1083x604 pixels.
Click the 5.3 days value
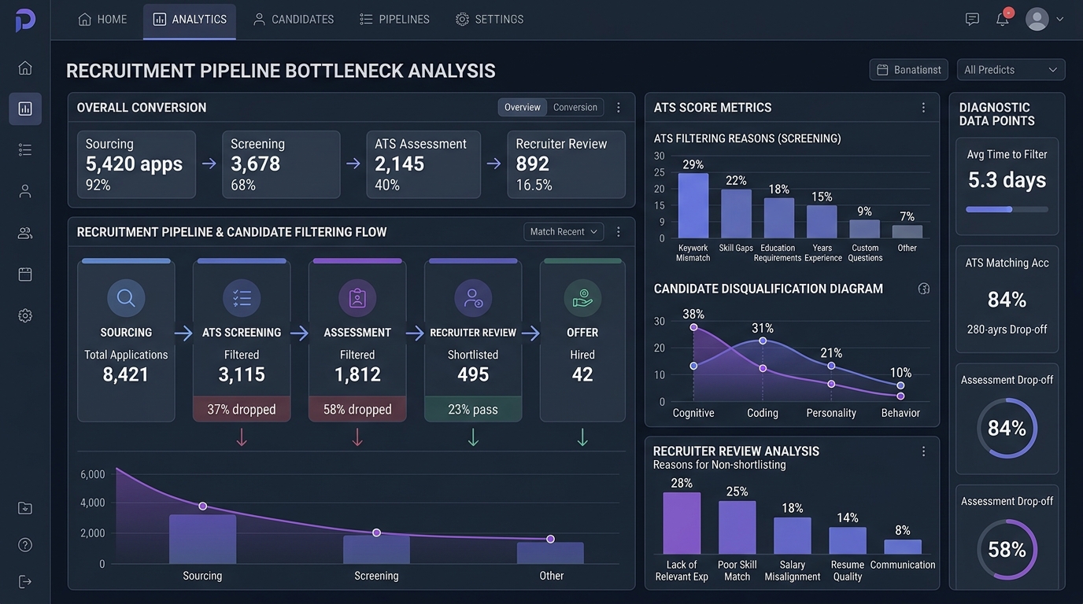tap(1007, 180)
